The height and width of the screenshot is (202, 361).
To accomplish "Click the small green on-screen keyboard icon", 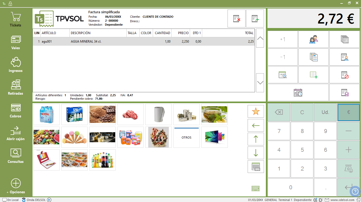I will click(255, 188).
